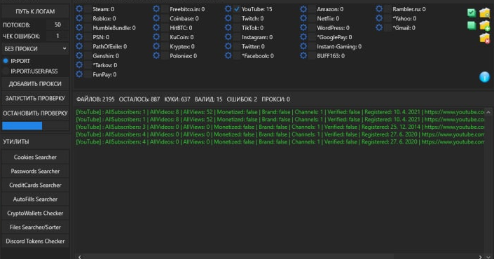Screen dimensions: 494x259
Task: Click the blue check progress bar
Action: pos(35,126)
